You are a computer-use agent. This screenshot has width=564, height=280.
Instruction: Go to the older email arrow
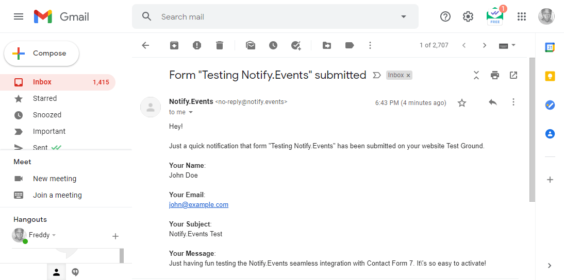click(485, 45)
